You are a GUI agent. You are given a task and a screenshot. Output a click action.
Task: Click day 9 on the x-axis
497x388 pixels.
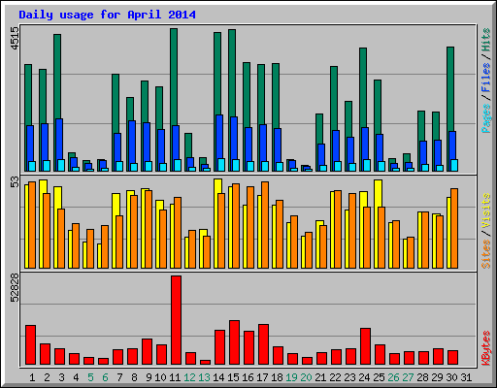[149, 377]
